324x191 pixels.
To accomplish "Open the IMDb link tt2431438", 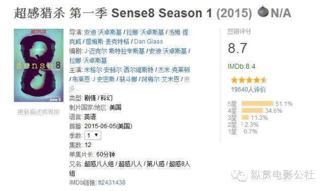I will pos(111,182).
